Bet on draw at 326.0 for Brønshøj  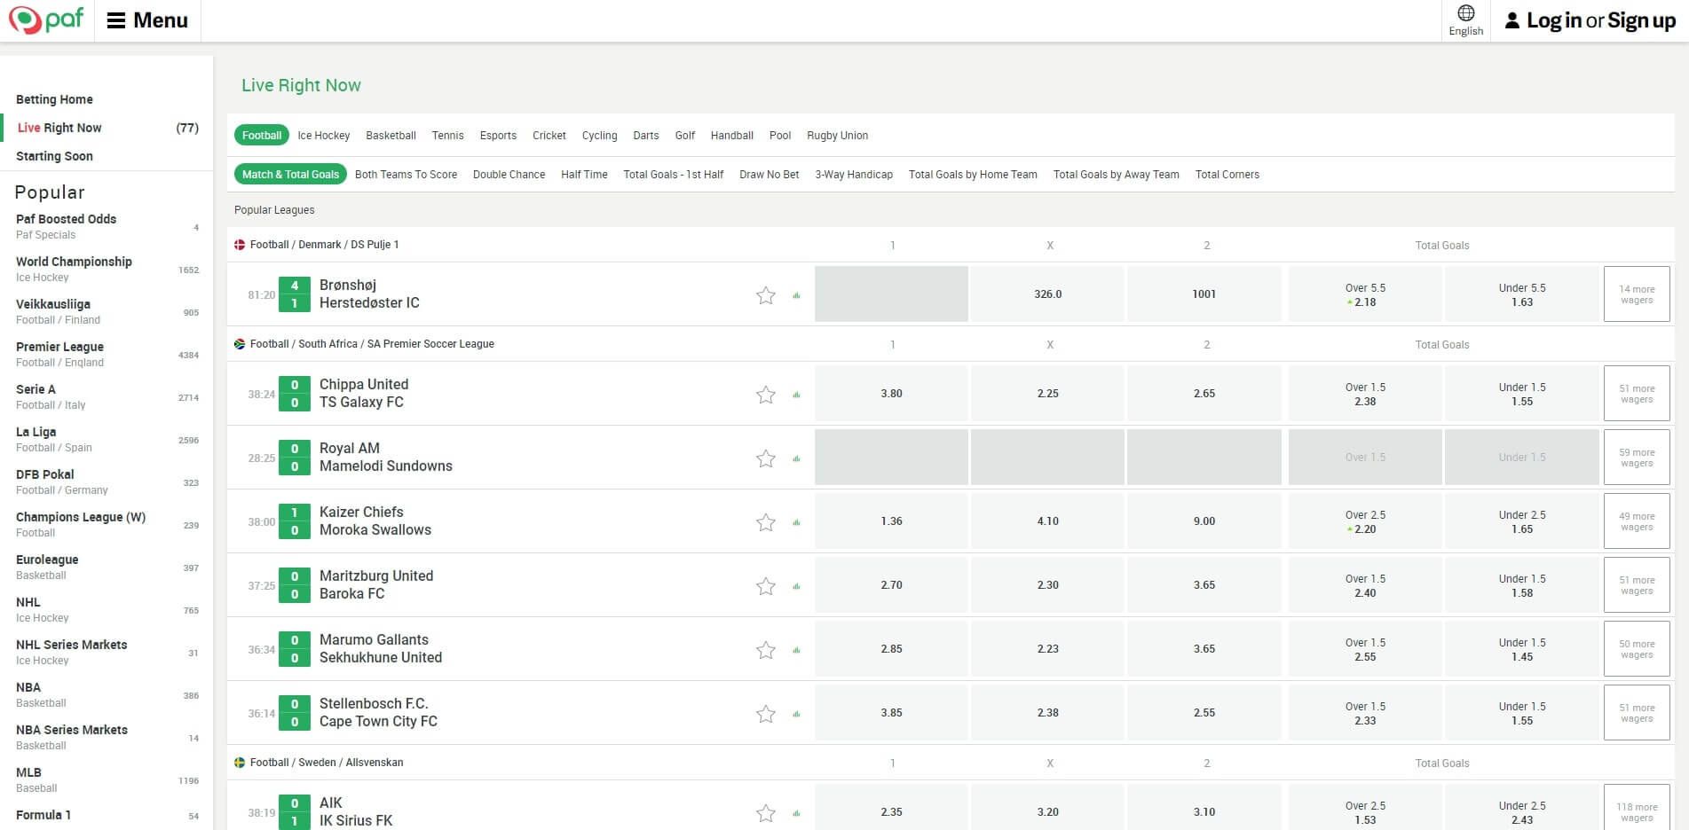[1048, 294]
